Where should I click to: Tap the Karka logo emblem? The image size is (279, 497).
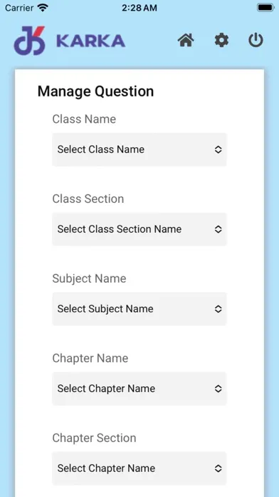coord(29,41)
